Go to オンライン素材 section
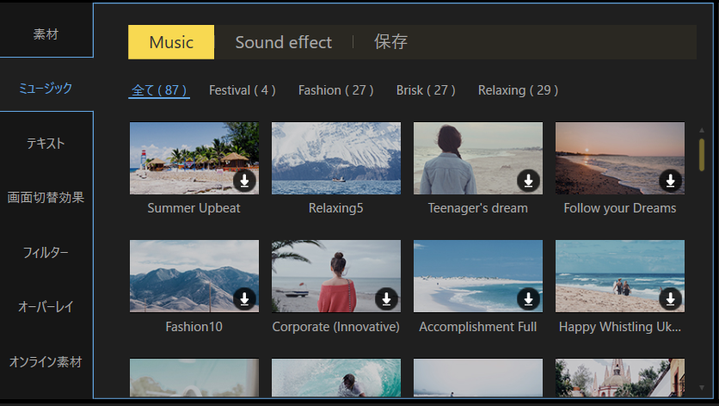 pyautogui.click(x=46, y=362)
